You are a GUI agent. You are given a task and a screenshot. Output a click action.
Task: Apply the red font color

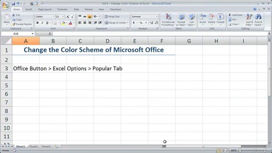tap(70, 23)
